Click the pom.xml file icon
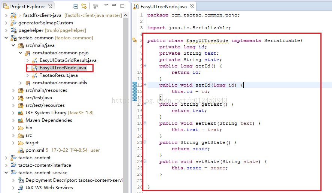 pyautogui.click(x=21, y=150)
